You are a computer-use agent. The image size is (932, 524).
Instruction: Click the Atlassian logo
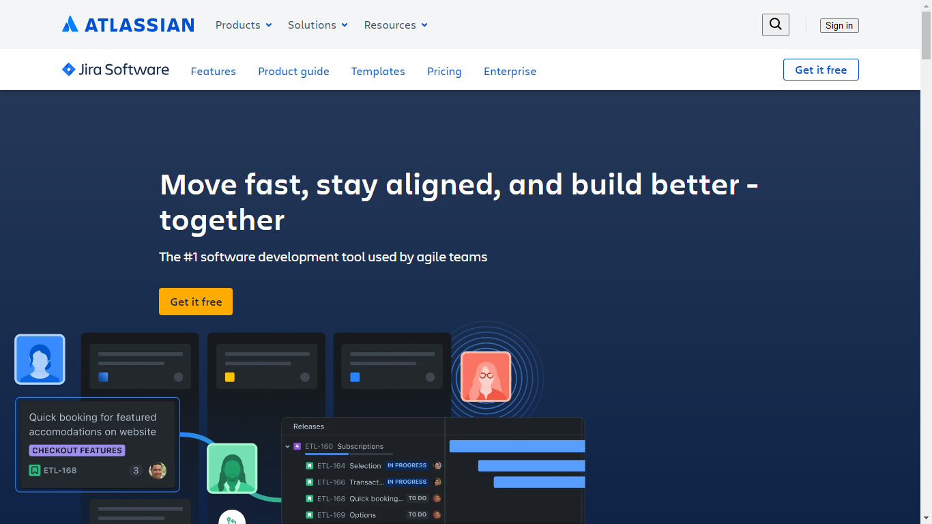click(128, 25)
